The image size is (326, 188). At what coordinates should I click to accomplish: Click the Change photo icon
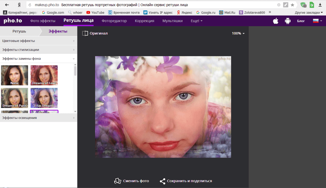[x=118, y=181]
